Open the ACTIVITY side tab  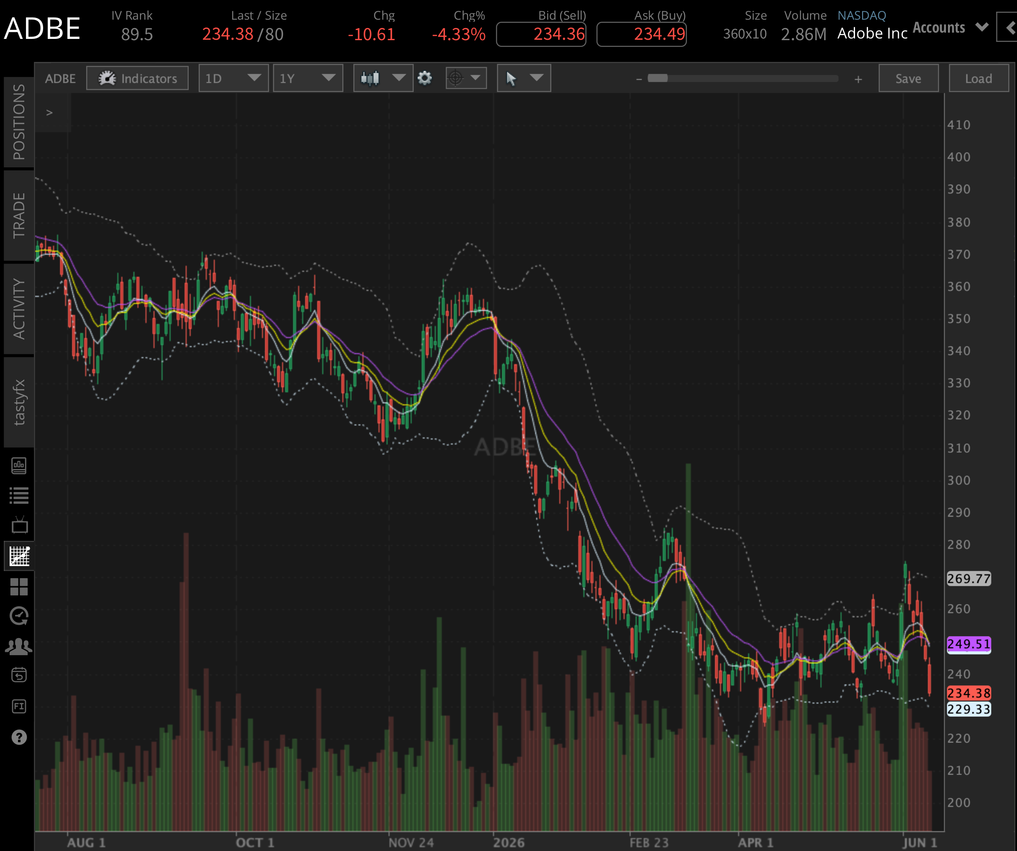19,309
